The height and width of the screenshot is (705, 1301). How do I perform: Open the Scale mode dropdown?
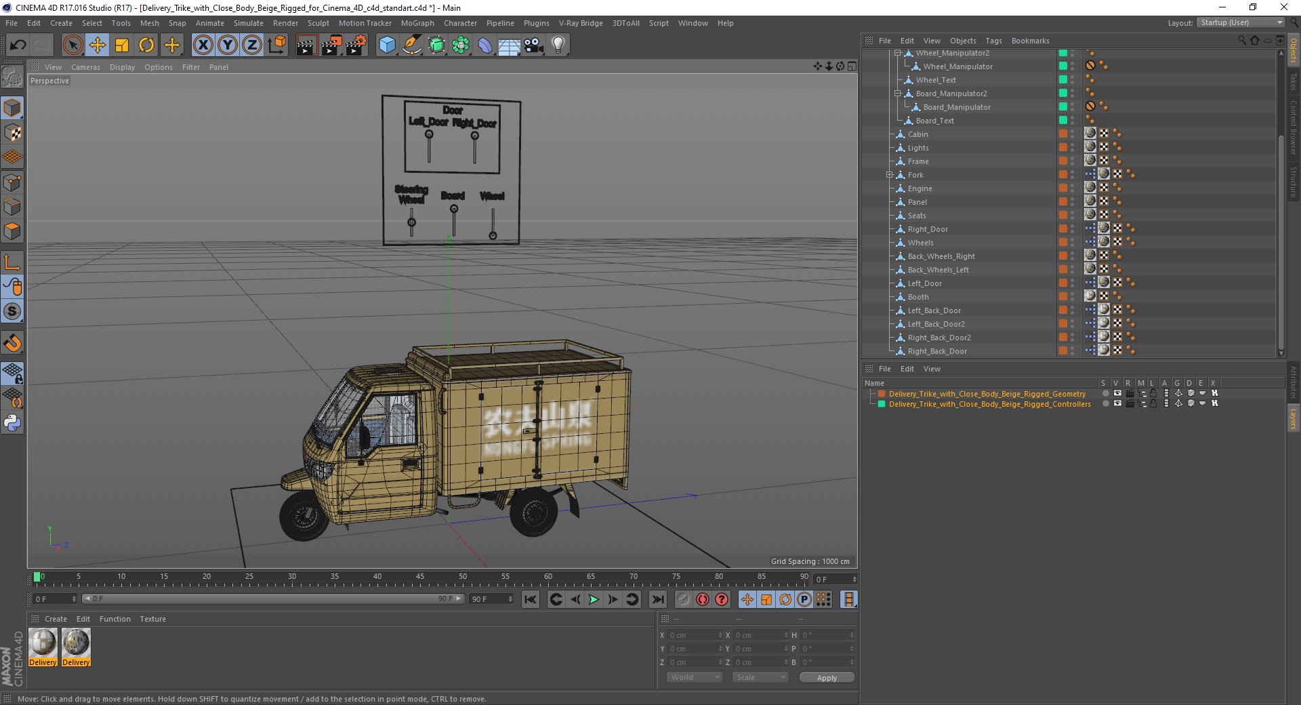click(x=760, y=677)
